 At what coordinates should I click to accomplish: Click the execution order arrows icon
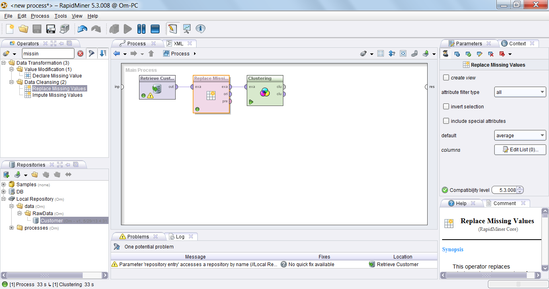392,53
